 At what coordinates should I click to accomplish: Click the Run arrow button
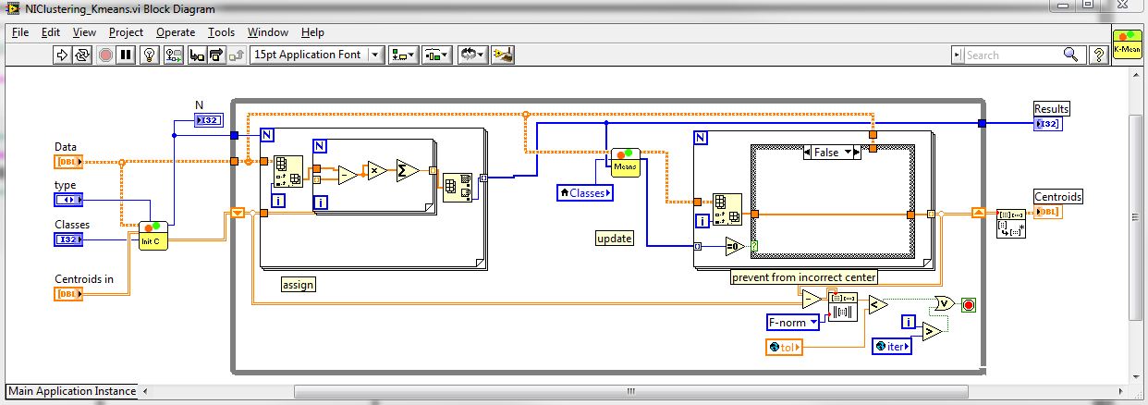click(x=63, y=55)
